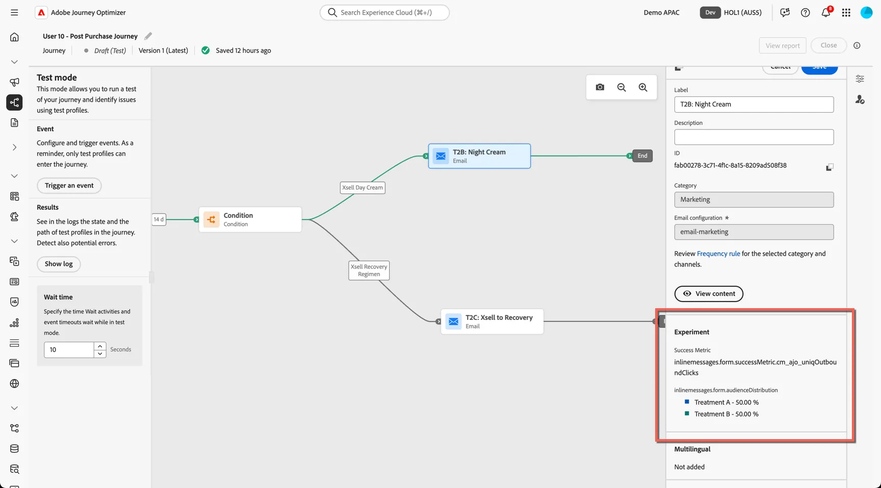
Task: Open notifications bell icon
Action: [x=826, y=13]
